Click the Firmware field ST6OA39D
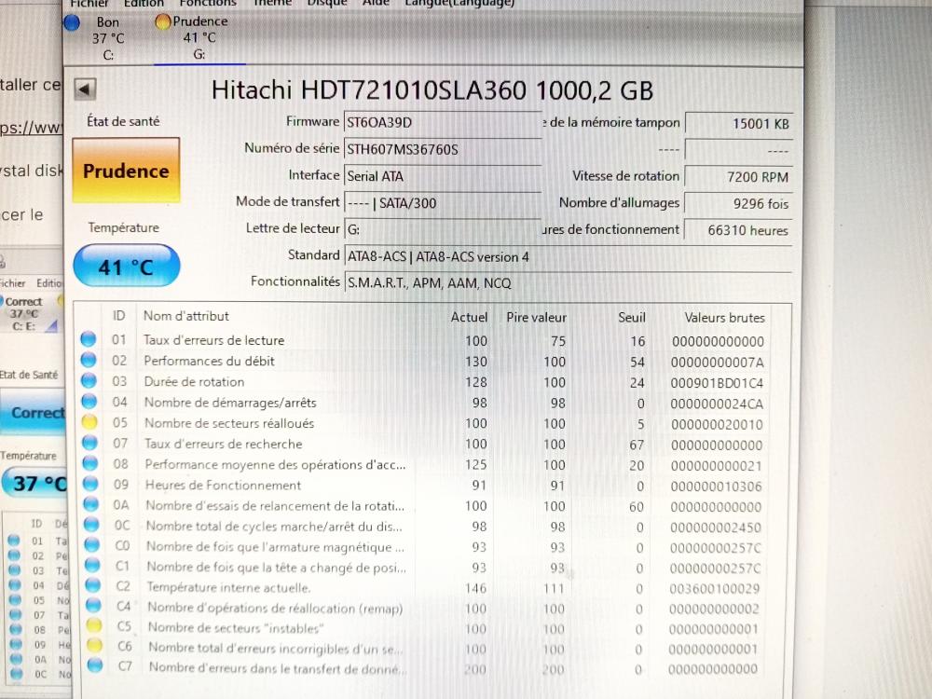This screenshot has width=932, height=699. click(x=442, y=122)
